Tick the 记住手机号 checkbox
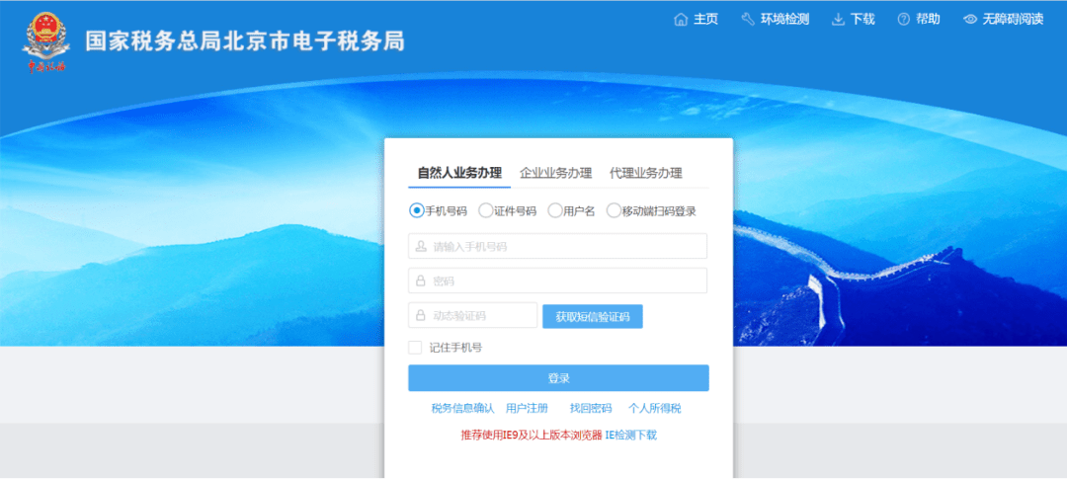This screenshot has height=479, width=1067. pyautogui.click(x=415, y=348)
